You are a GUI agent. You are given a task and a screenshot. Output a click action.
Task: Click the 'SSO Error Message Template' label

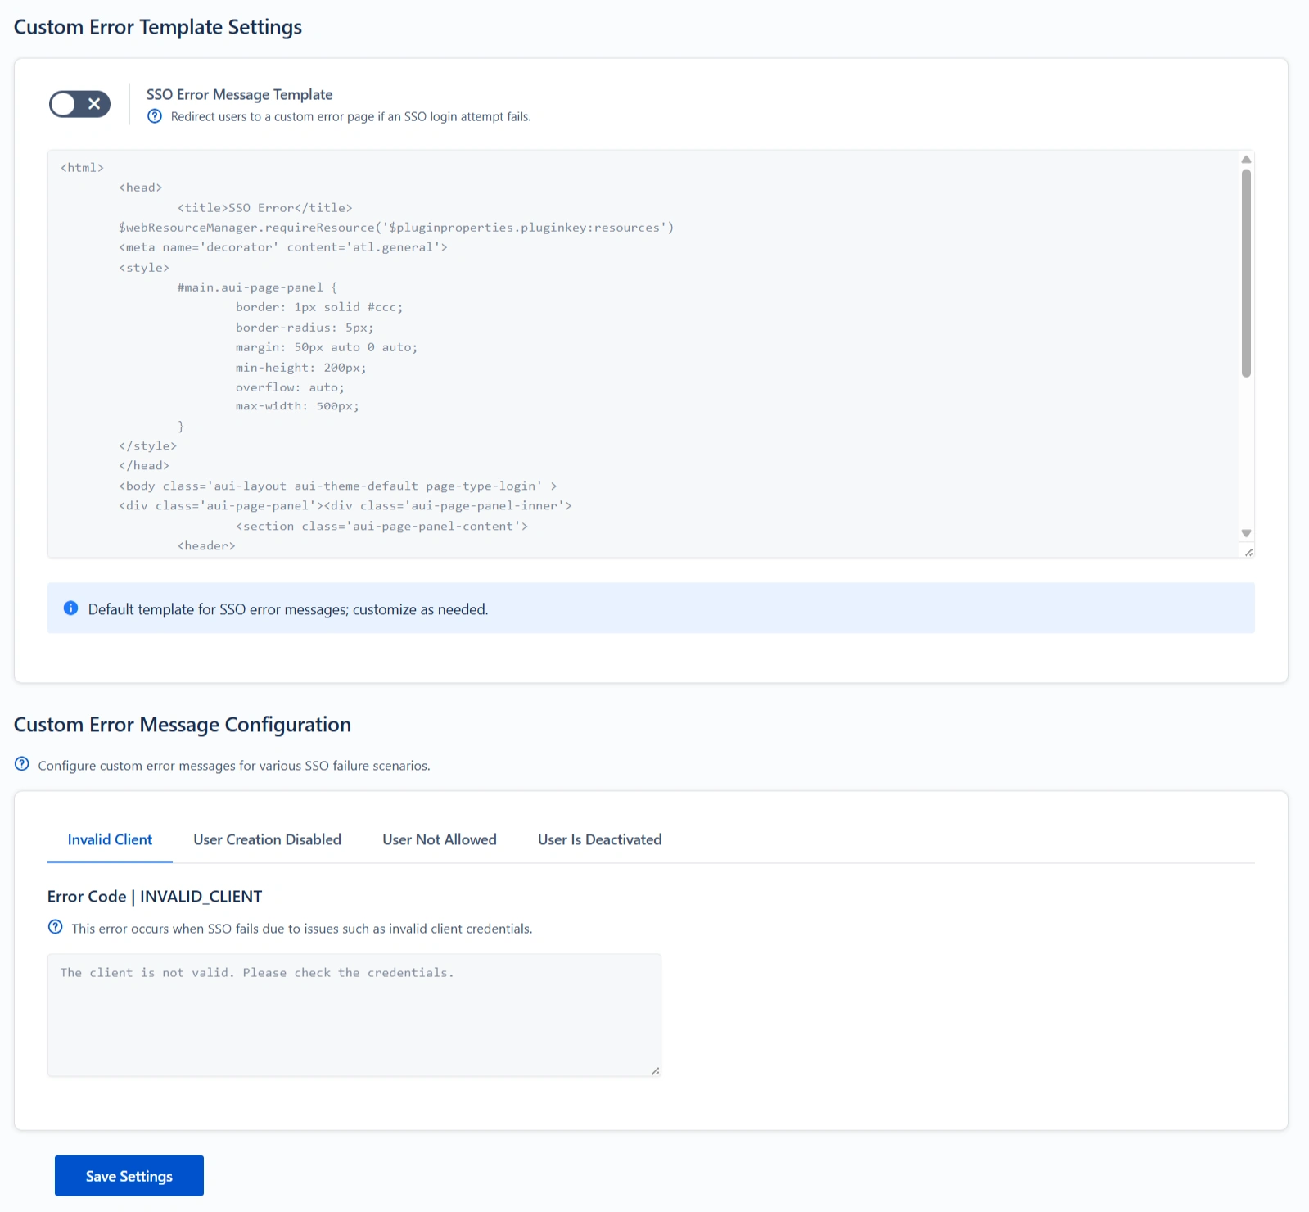coord(239,94)
